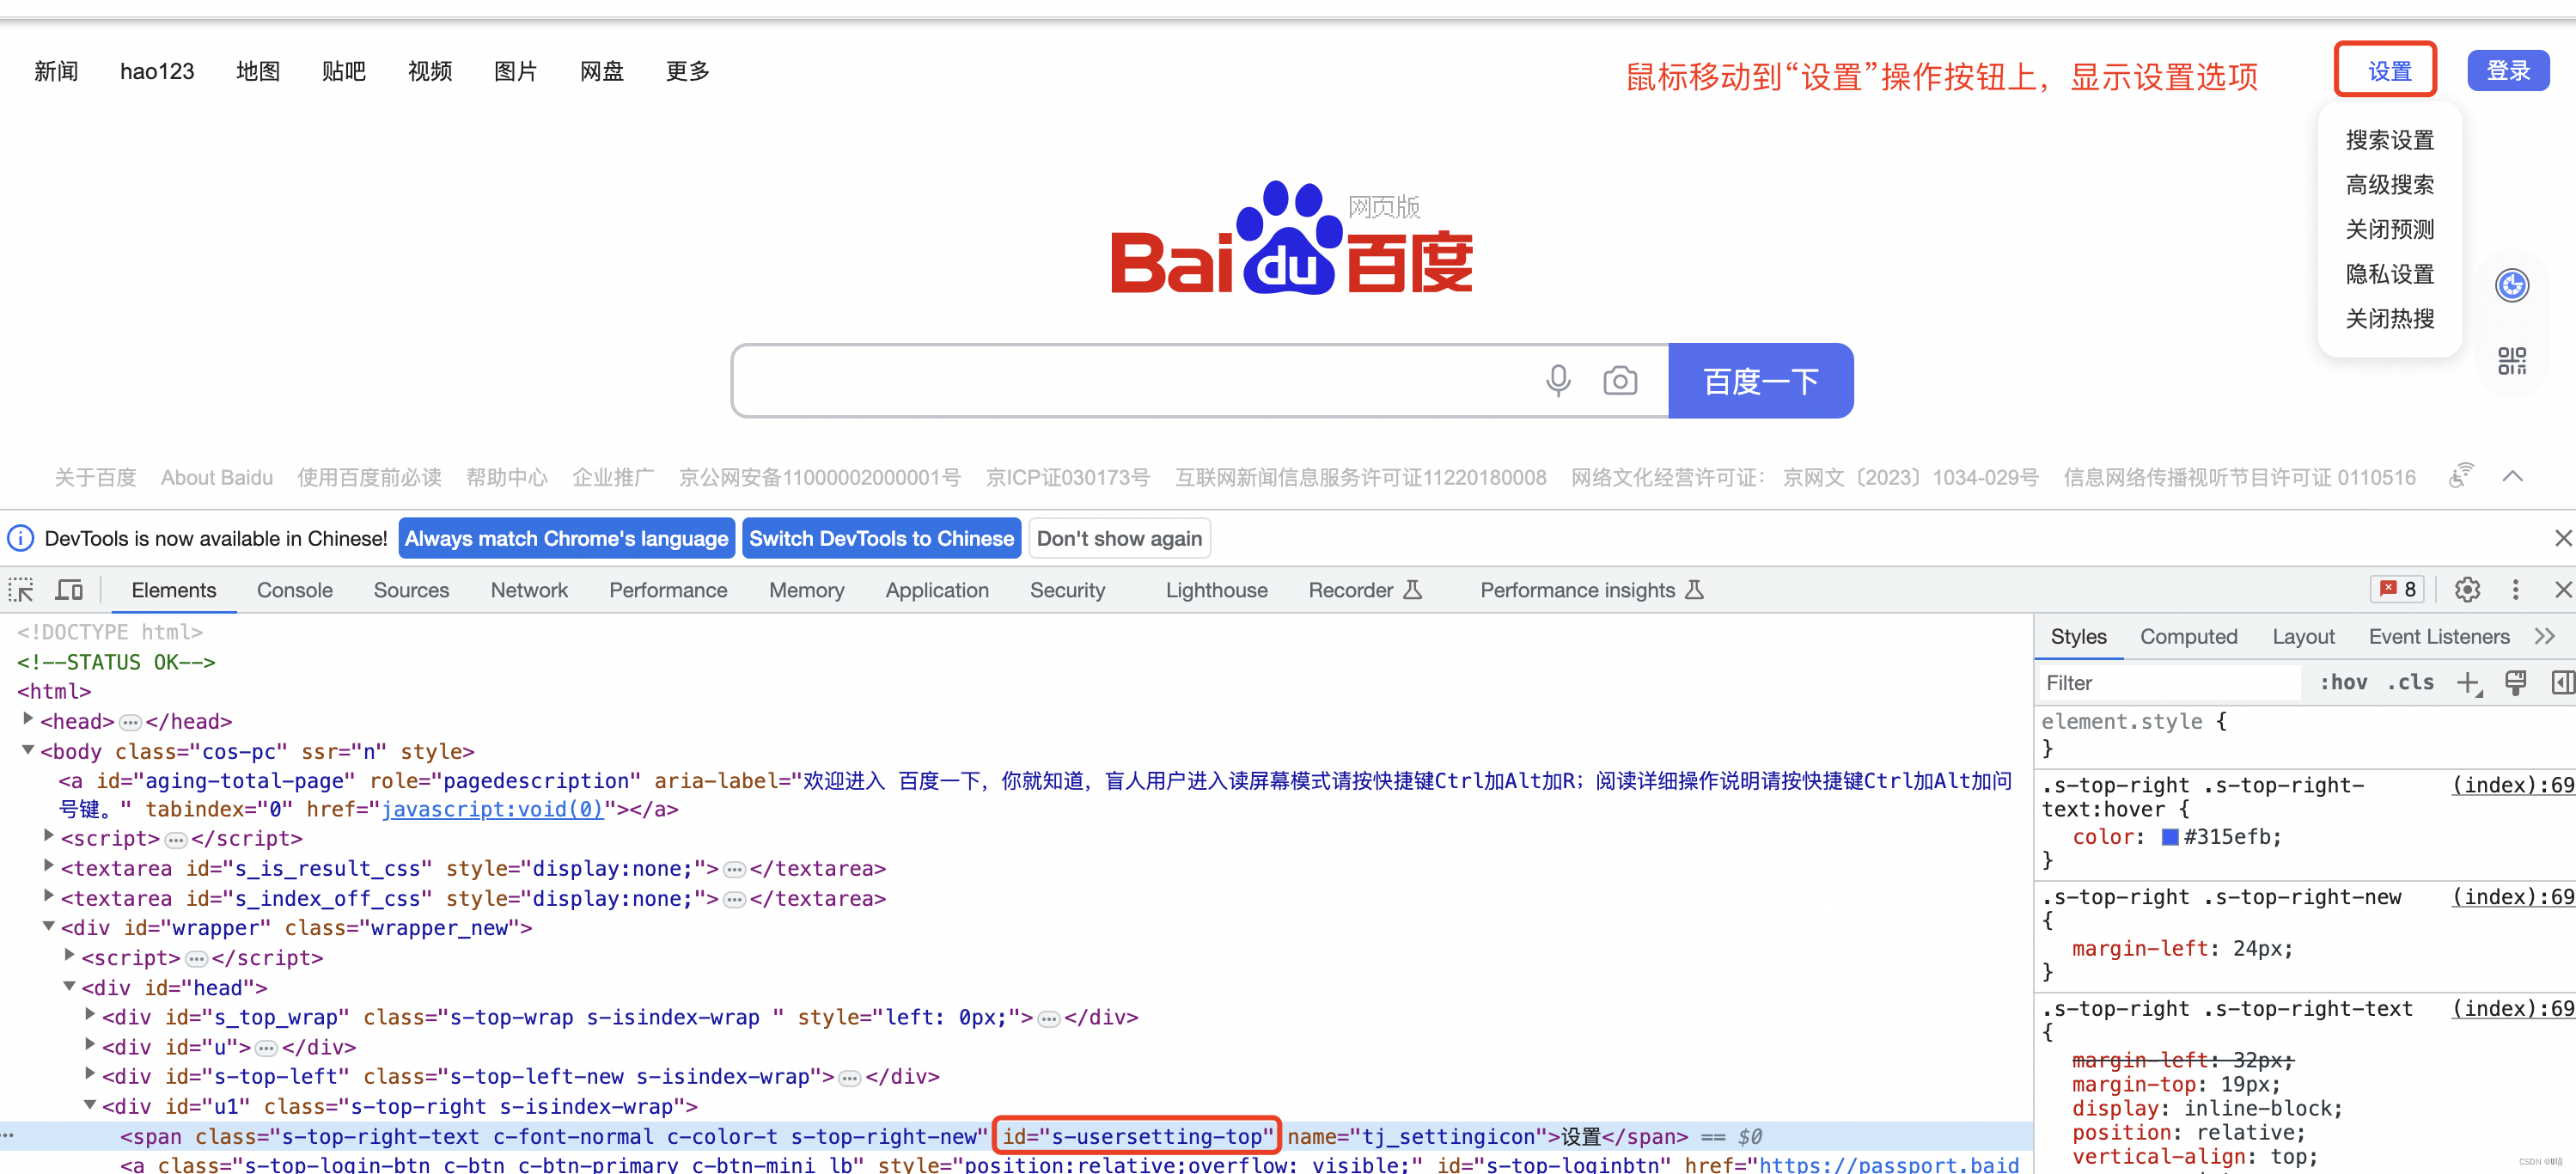Toggle the computed styles sidebar pane

click(x=2562, y=683)
